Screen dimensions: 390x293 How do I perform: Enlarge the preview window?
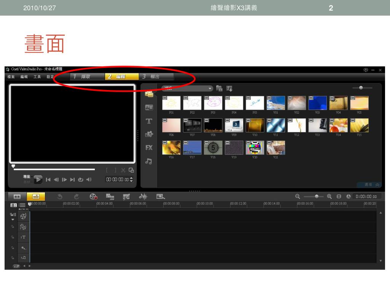(x=131, y=170)
